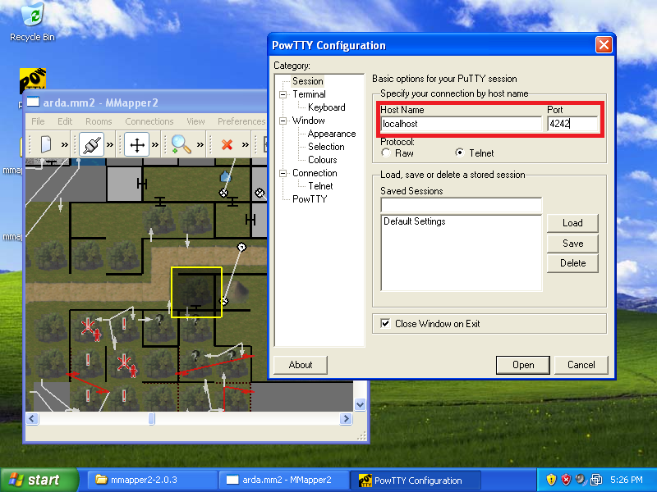This screenshot has height=492, width=657.
Task: Select Selection category in tree
Action: click(326, 147)
